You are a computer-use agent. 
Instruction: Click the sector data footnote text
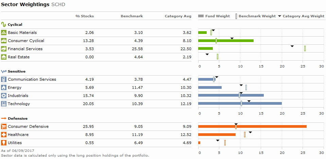pyautogui.click(x=75, y=155)
